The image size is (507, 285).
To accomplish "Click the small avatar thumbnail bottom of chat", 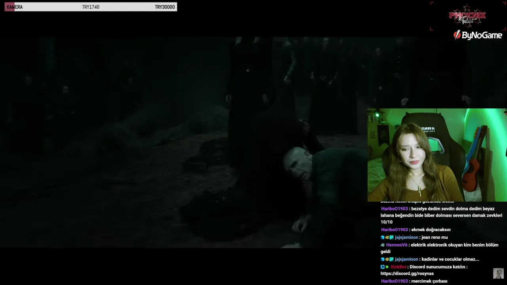I will [x=498, y=274].
